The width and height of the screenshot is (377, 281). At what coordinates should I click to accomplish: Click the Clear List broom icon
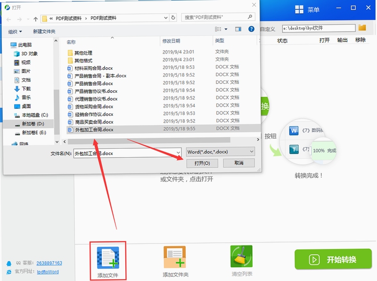click(x=241, y=256)
